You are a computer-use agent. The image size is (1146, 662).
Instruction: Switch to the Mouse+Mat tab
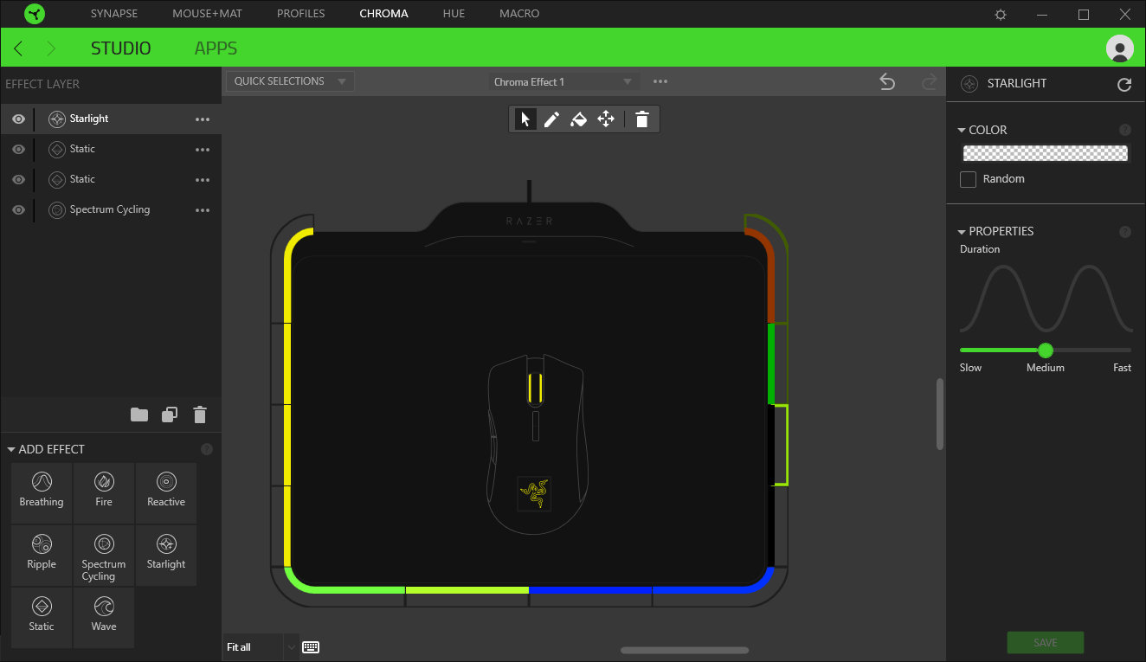pos(207,14)
